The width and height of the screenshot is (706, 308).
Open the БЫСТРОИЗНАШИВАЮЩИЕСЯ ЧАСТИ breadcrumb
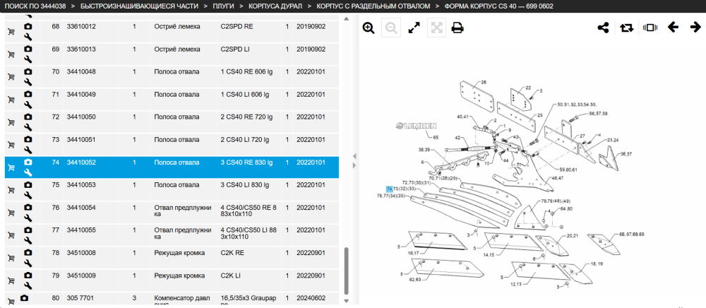click(x=138, y=6)
